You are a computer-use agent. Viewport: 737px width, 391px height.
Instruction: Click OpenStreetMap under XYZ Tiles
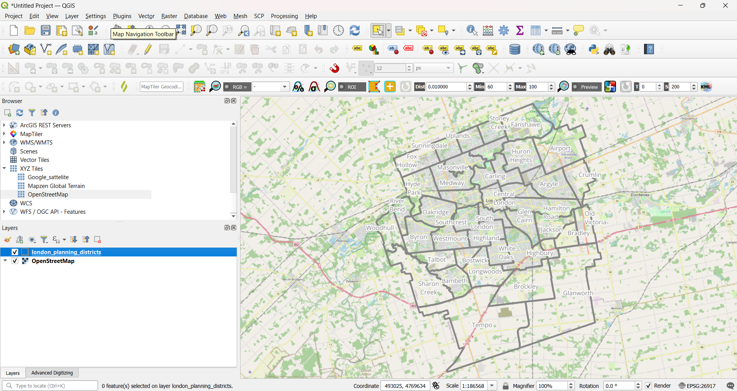pos(48,195)
